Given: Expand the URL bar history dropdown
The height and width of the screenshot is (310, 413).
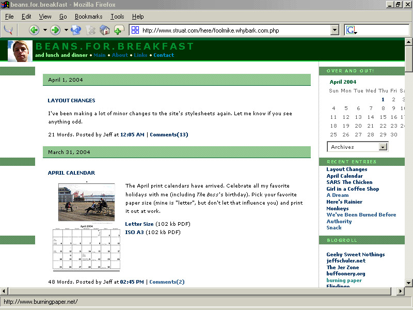Looking at the screenshot, I should [x=335, y=30].
